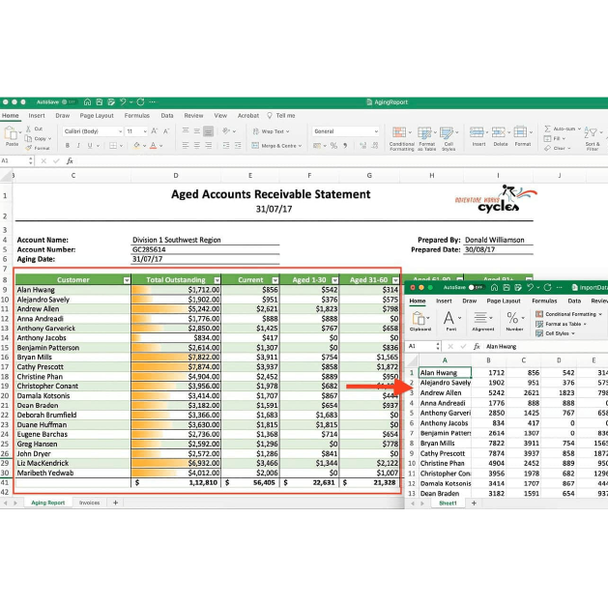This screenshot has height=604, width=608.
Task: Click the increase decimal icon in AgingReport
Action: 362,145
